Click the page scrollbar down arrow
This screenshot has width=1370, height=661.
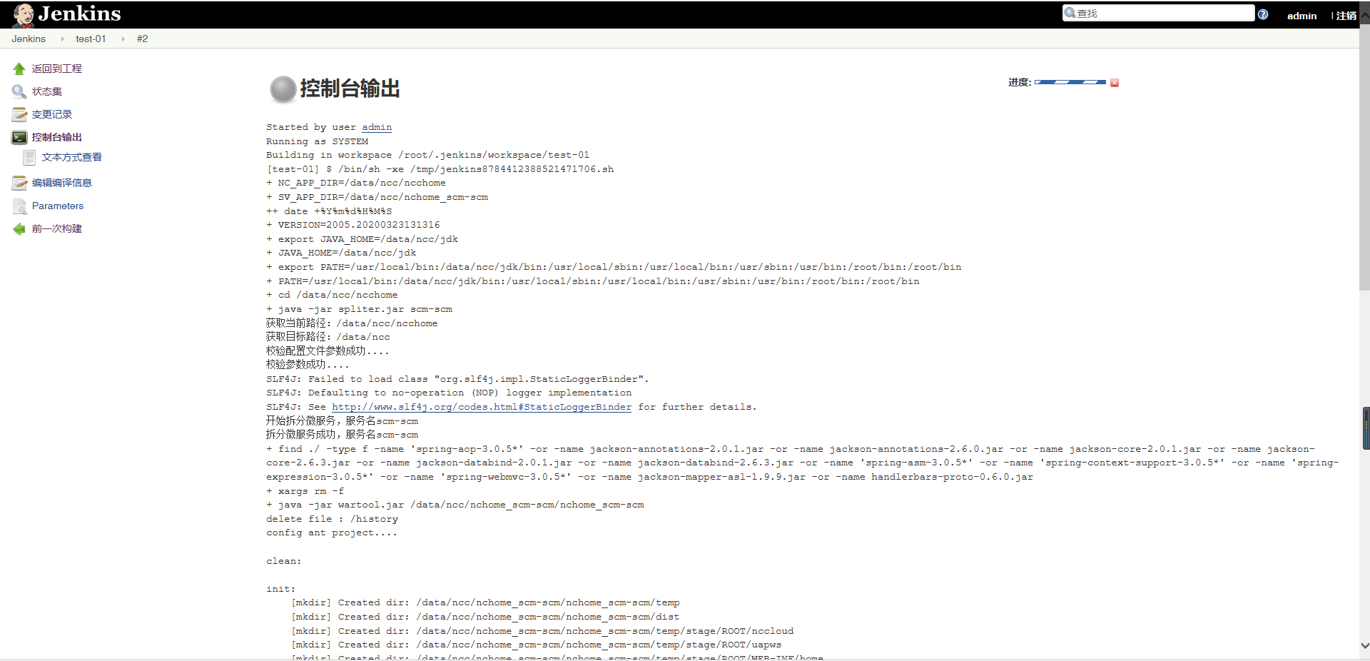1364,645
